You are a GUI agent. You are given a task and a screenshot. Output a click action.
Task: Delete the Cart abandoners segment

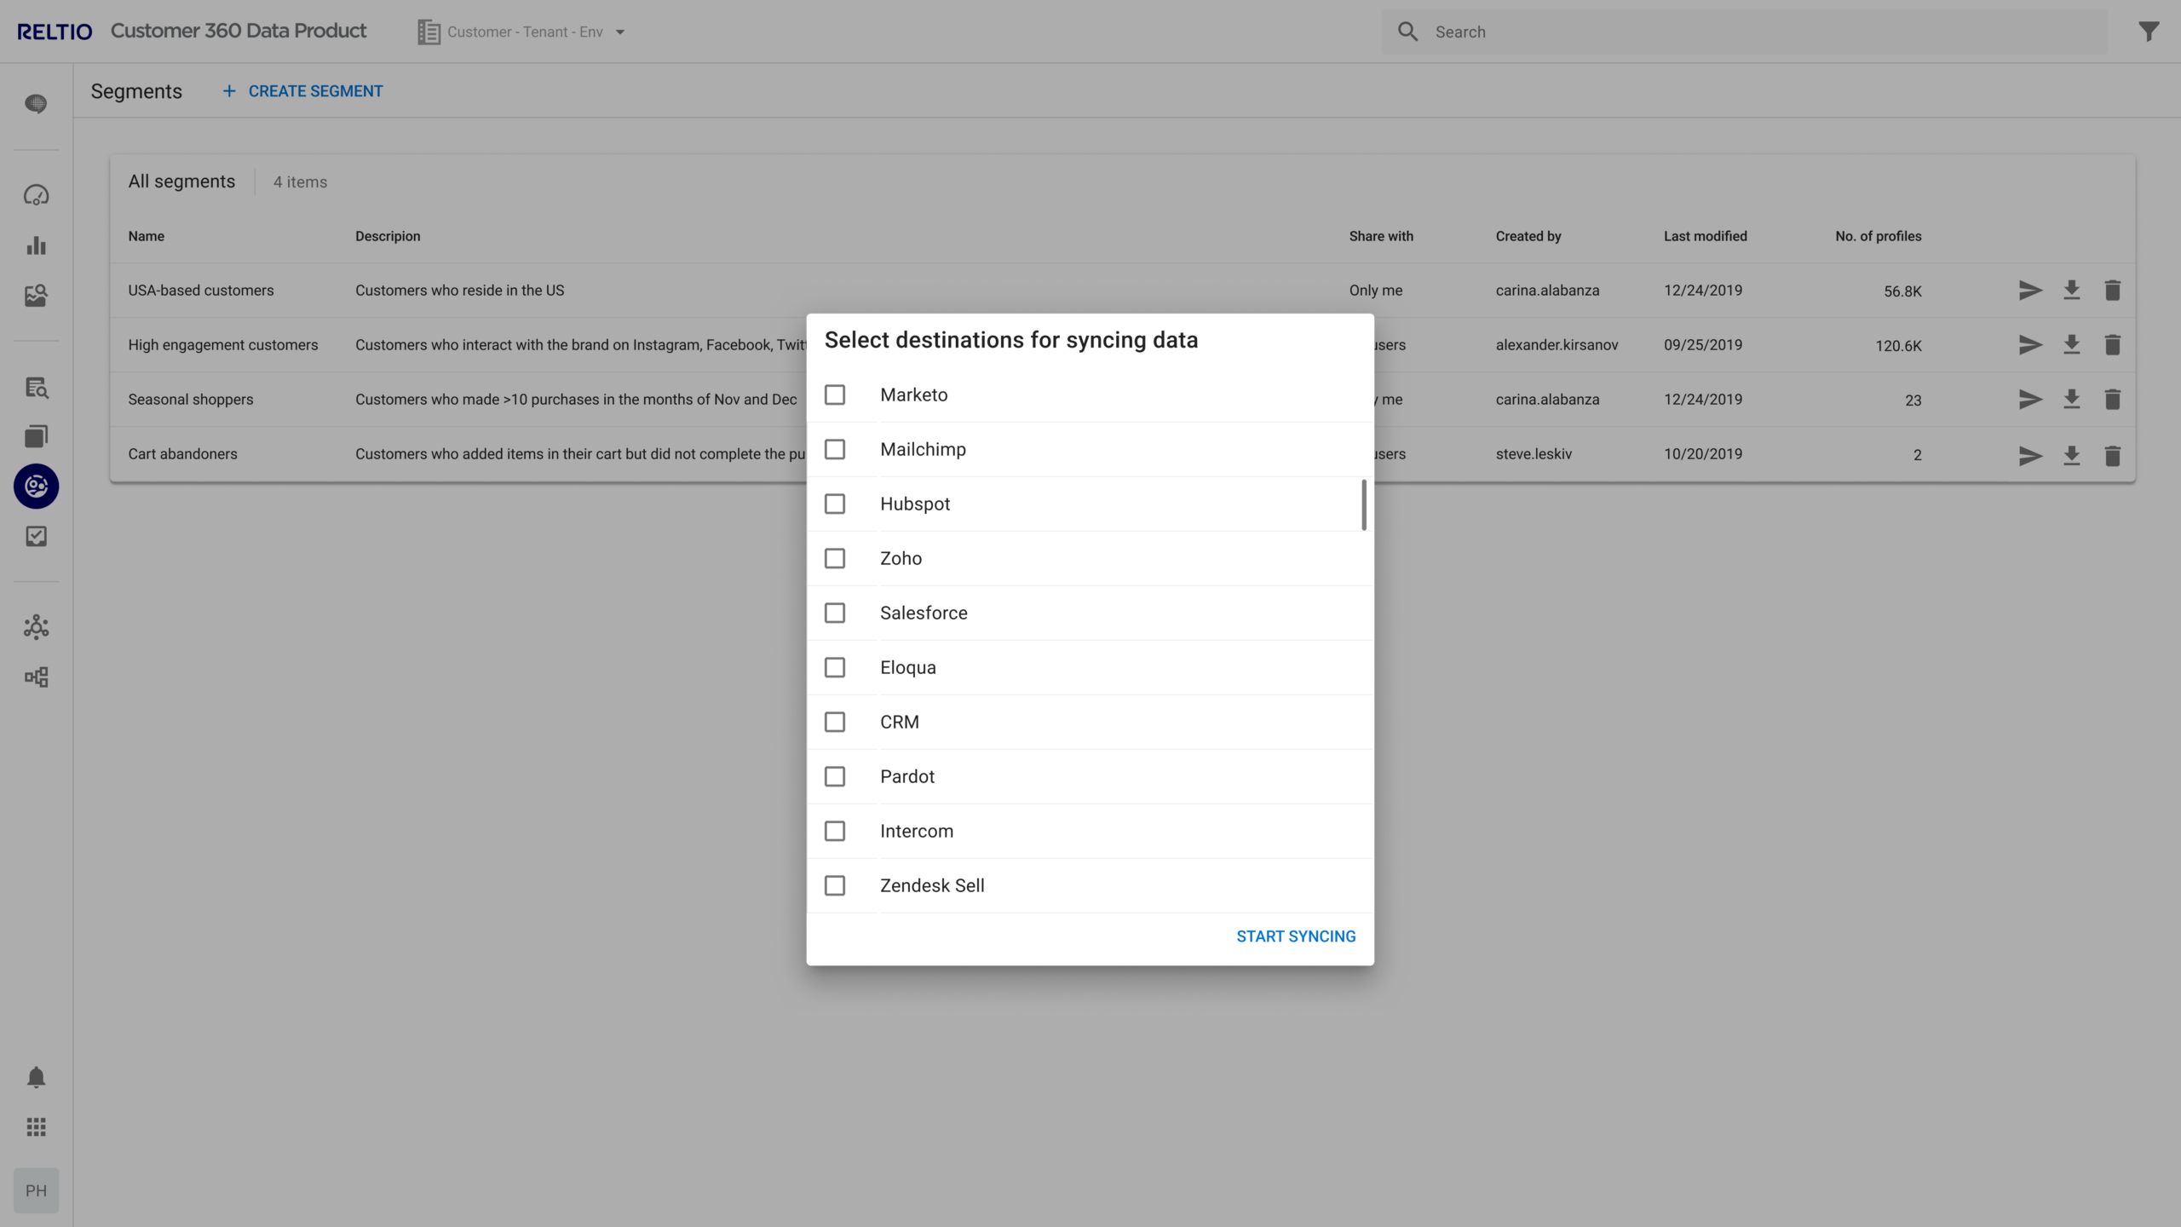2112,456
